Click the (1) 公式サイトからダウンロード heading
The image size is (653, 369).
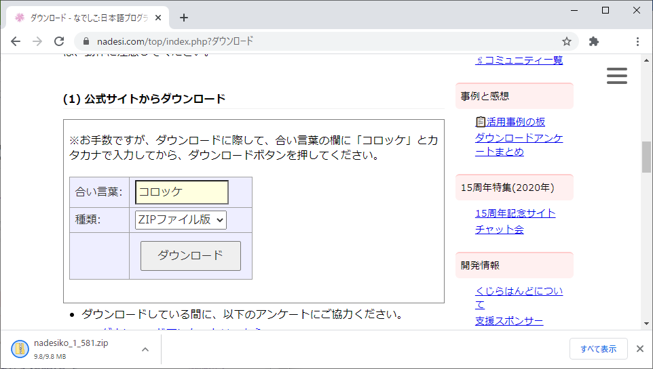(x=144, y=99)
